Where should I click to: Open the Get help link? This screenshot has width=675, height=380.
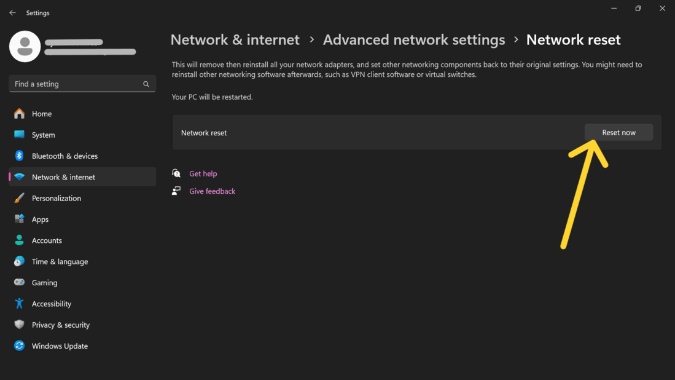(x=203, y=174)
